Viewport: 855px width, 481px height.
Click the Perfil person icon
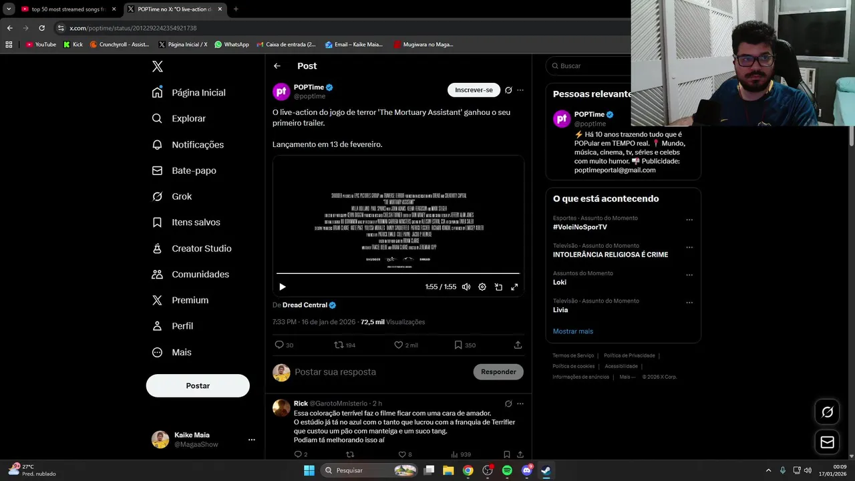pyautogui.click(x=157, y=326)
